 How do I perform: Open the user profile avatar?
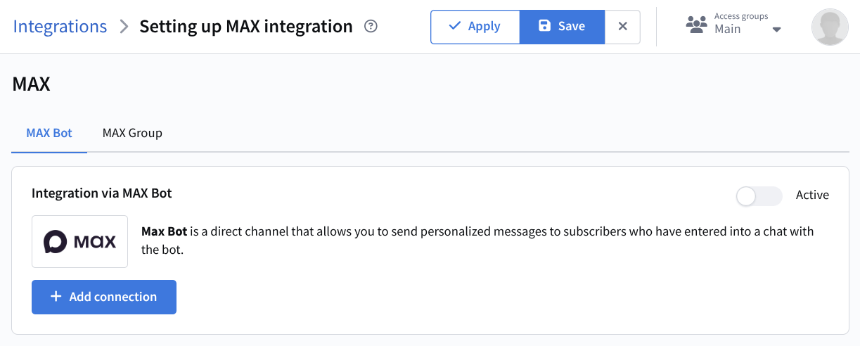coord(830,27)
